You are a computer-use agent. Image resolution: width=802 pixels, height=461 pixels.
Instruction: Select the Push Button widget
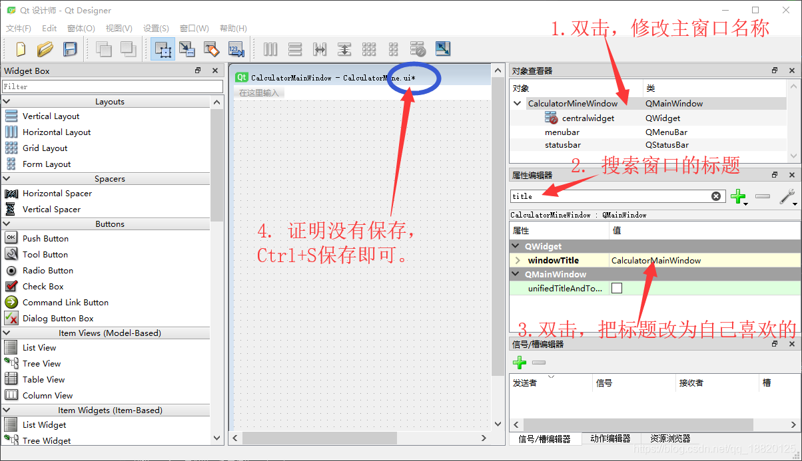[x=45, y=239]
